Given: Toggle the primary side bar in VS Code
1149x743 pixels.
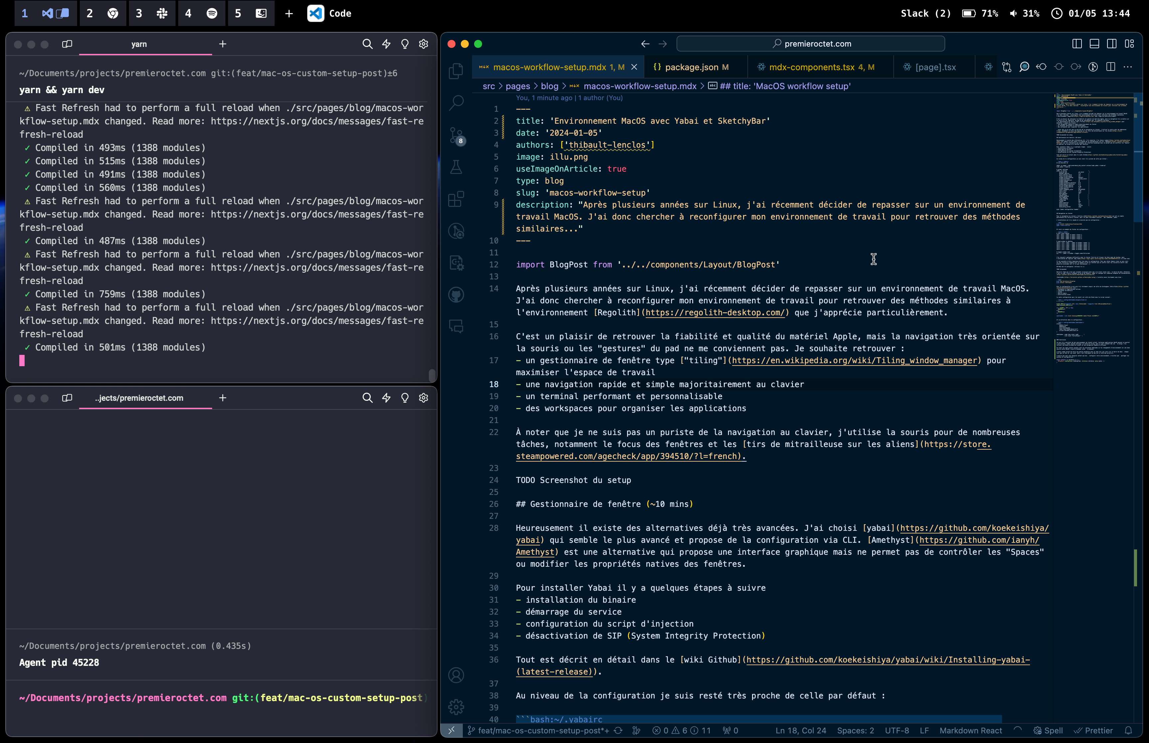Looking at the screenshot, I should pyautogui.click(x=1077, y=44).
